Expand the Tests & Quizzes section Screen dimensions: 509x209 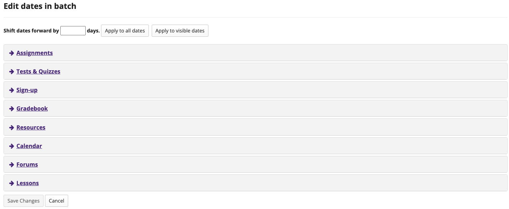38,71
